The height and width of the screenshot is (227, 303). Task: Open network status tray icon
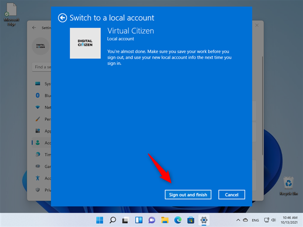pyautogui.click(x=267, y=220)
